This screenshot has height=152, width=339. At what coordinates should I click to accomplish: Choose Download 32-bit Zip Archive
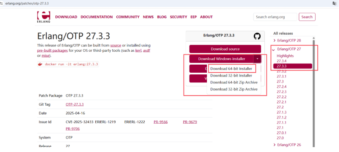point(234,89)
